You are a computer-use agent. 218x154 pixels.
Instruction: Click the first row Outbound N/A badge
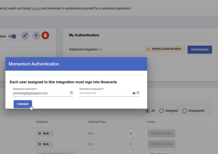pyautogui.click(x=44, y=133)
